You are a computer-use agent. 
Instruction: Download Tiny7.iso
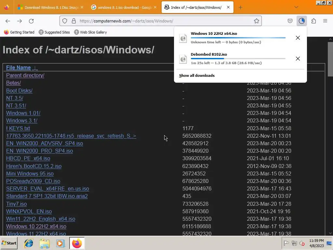pos(16,204)
